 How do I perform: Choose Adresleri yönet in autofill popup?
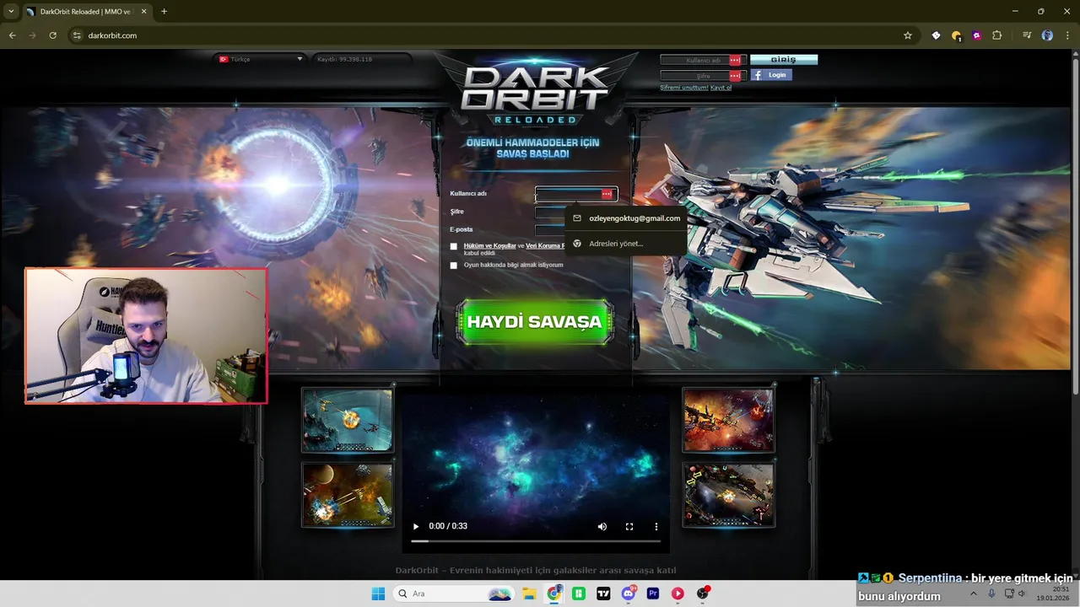click(625, 244)
